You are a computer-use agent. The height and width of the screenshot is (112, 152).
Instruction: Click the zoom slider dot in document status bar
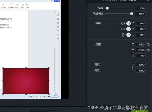pyautogui.click(x=55, y=93)
